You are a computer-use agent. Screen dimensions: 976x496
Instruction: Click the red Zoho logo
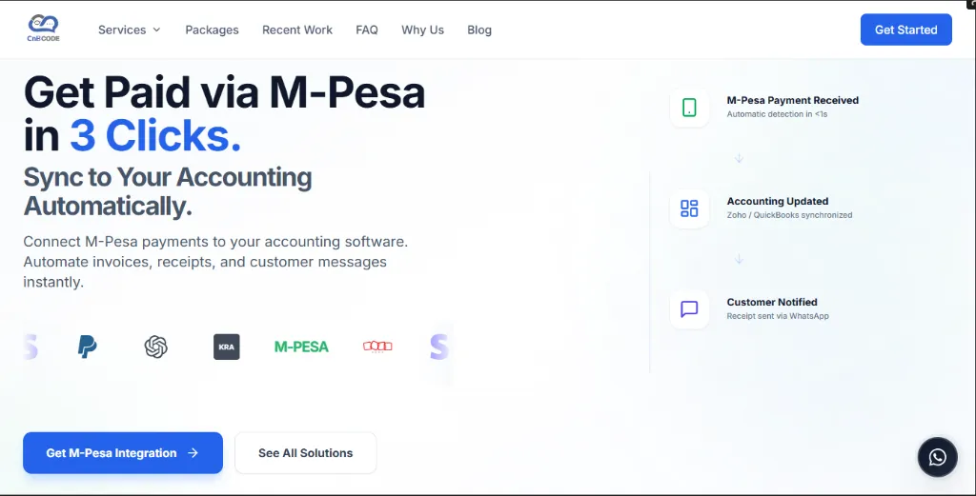point(377,347)
